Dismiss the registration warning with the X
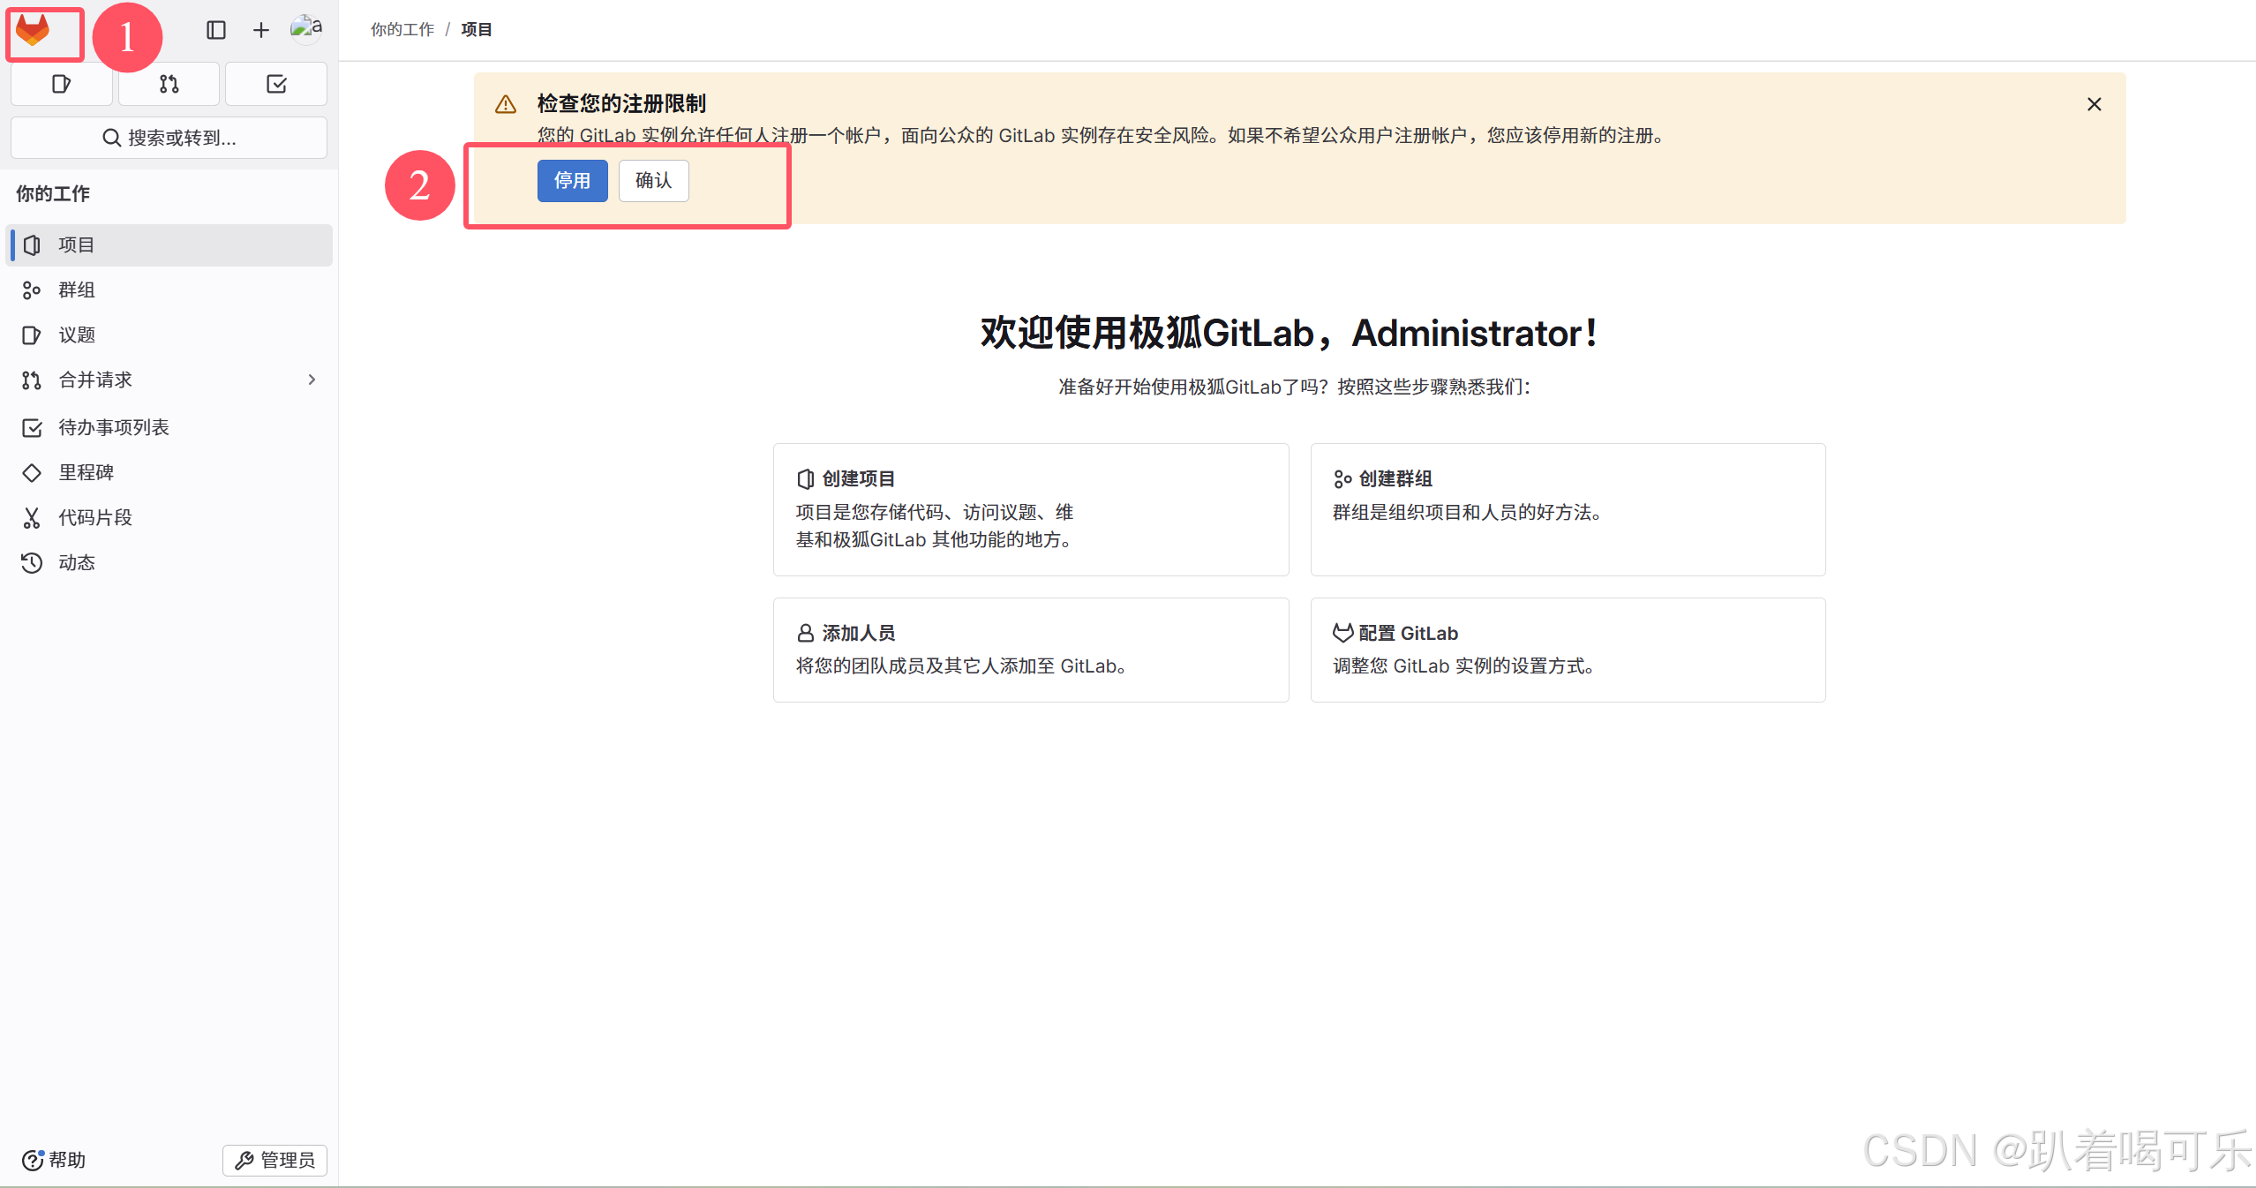The image size is (2256, 1188). coord(2094,104)
